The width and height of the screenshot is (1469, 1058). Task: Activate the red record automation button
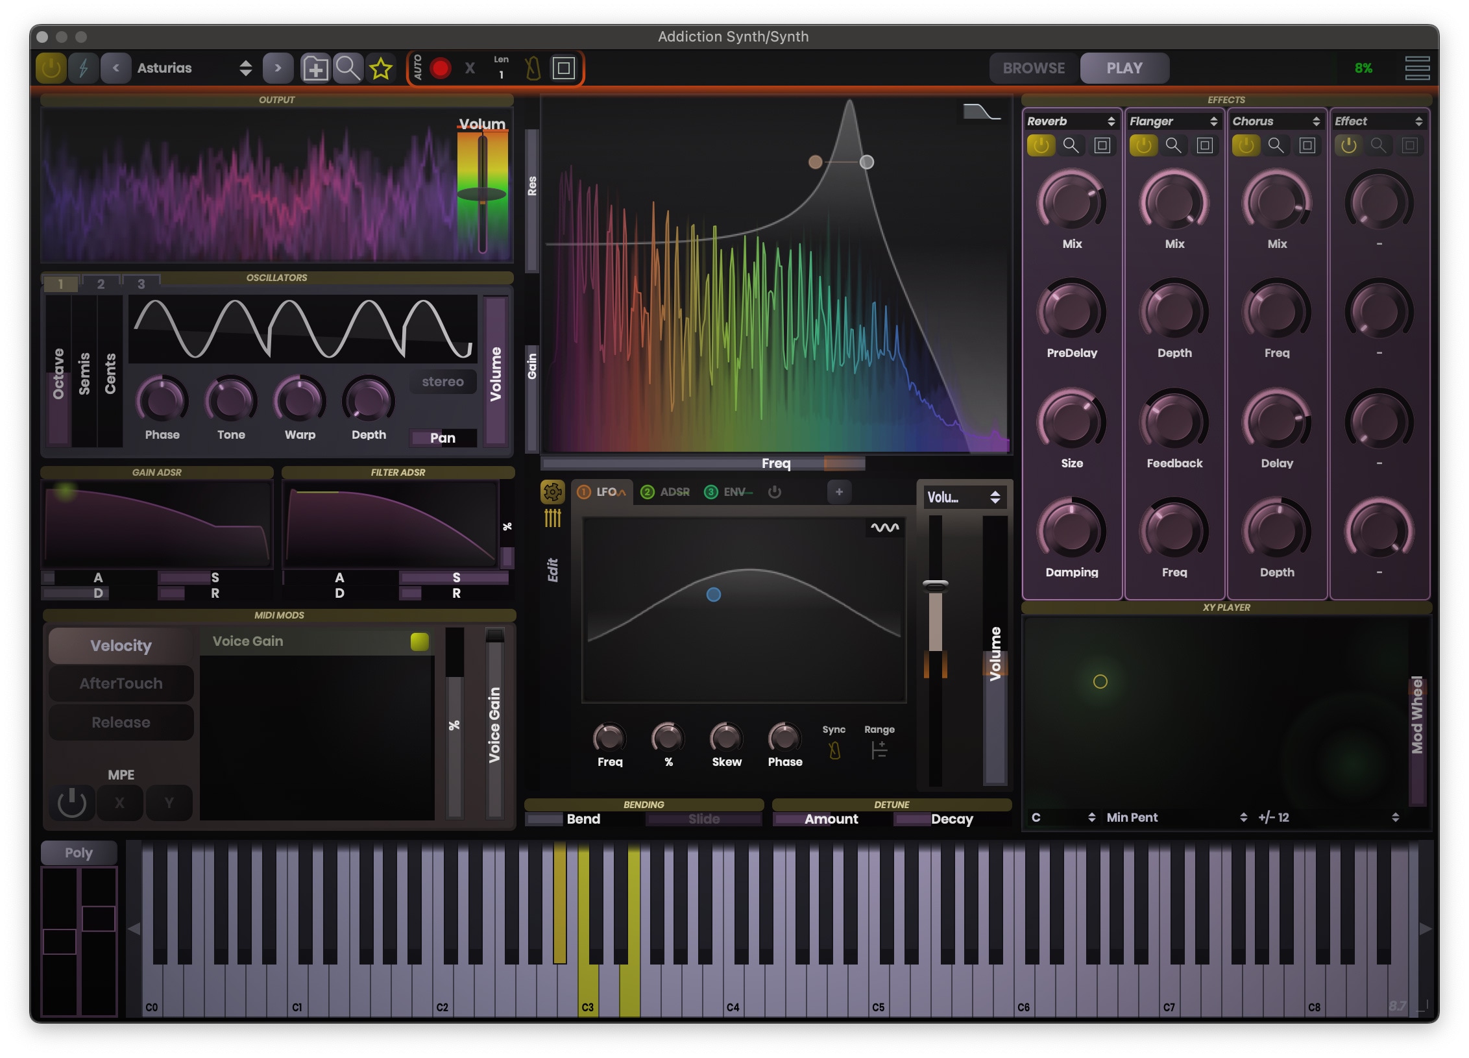coord(441,66)
